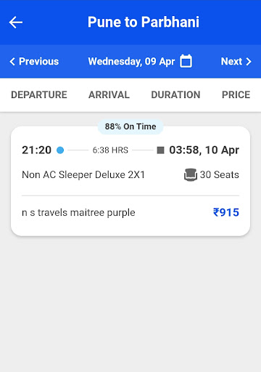Open the calendar date picker icon
This screenshot has width=261, height=372.
tap(186, 61)
